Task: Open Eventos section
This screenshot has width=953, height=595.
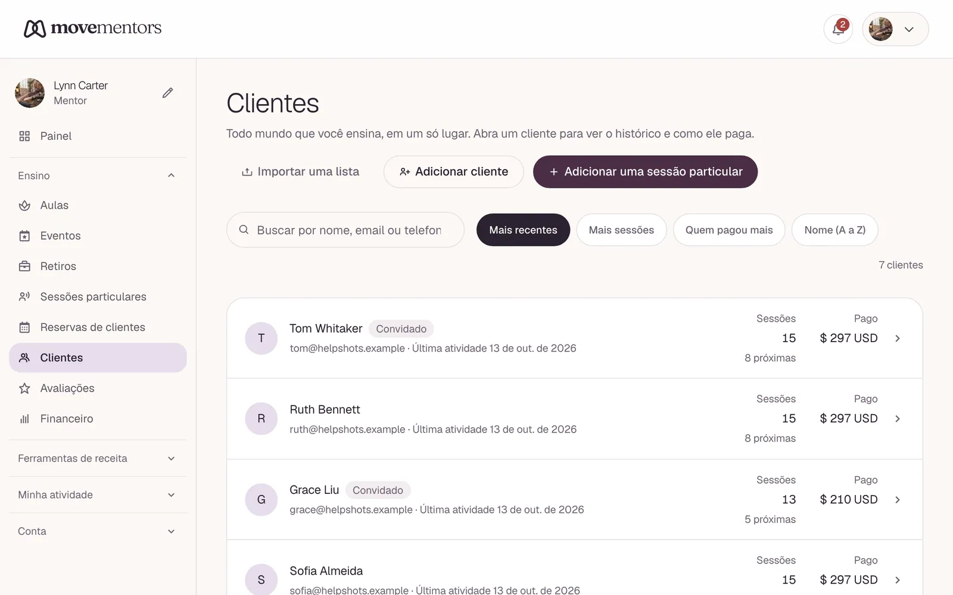Action: (98, 236)
